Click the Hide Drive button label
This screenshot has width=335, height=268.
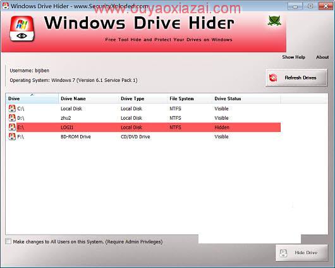pos(306,253)
